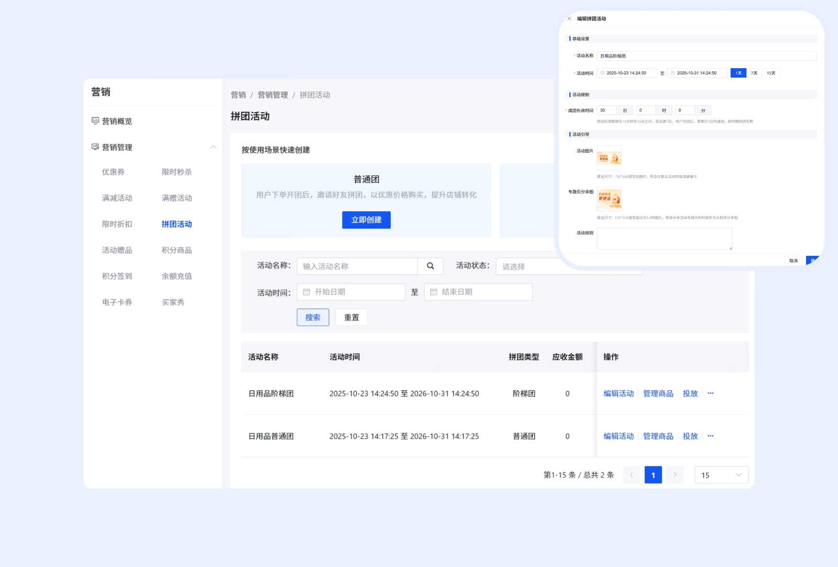The width and height of the screenshot is (838, 567).
Task: Open 优惠券 in the sidebar menu
Action: point(113,172)
